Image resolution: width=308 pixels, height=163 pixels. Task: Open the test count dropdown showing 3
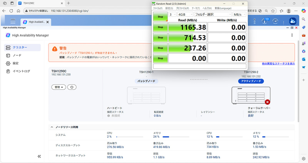coord(172,15)
